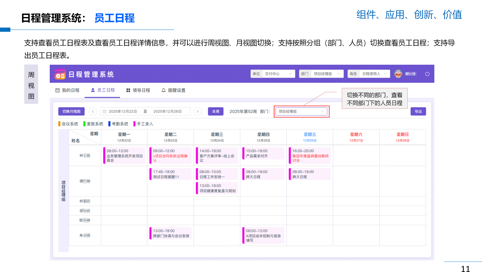Open 提醒设置 tab
This screenshot has width=484, height=272.
click(173, 90)
